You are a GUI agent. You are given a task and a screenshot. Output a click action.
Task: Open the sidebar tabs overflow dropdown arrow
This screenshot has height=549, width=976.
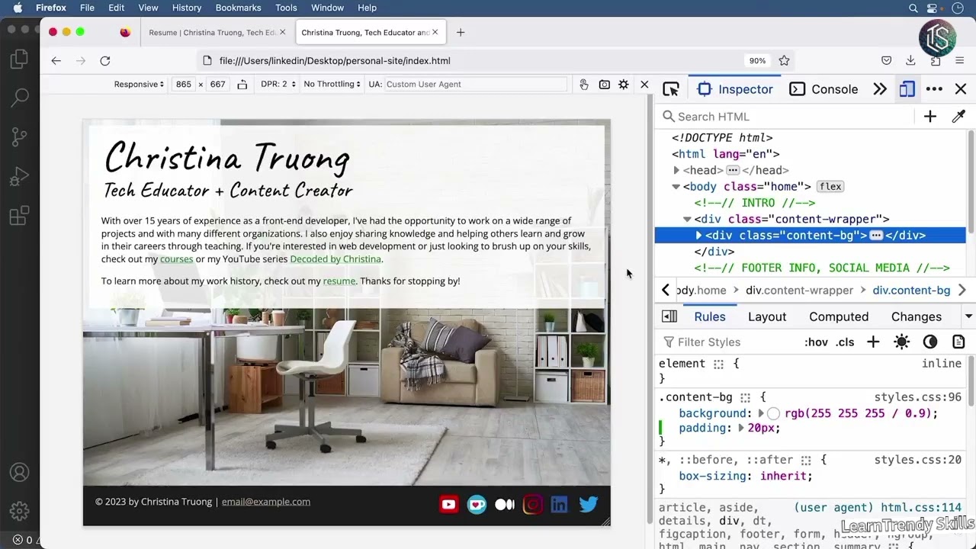point(968,316)
